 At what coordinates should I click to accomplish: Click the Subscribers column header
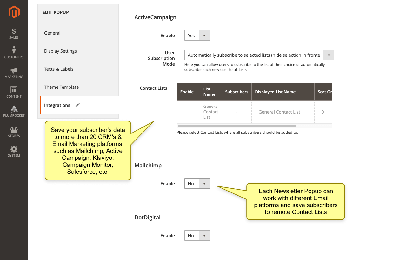click(x=237, y=92)
